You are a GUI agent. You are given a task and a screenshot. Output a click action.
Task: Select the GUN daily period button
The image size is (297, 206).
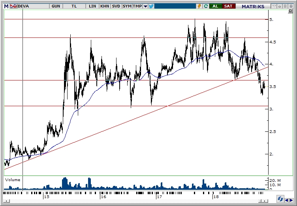click(56, 6)
